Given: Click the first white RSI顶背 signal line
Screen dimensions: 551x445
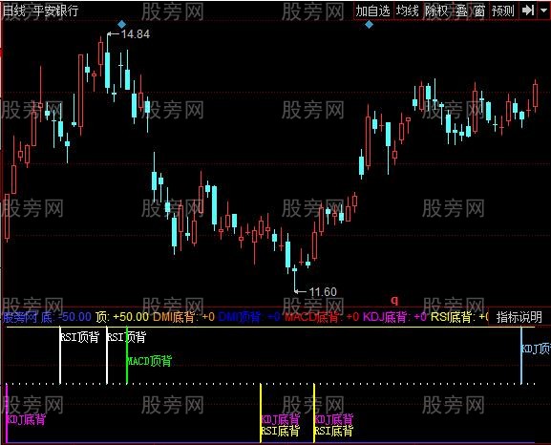Looking at the screenshot, I should (x=60, y=355).
